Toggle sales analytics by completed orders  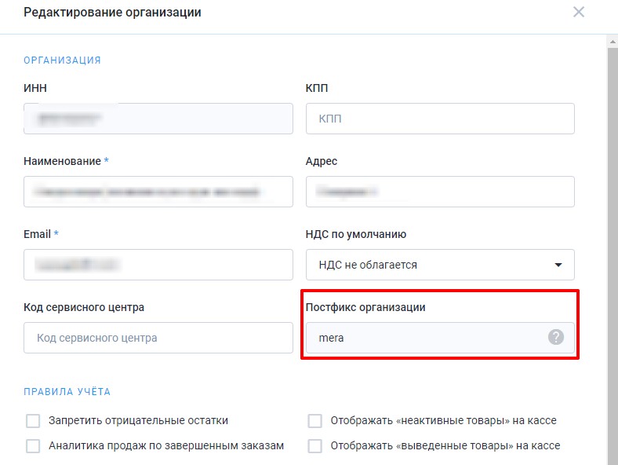pos(33,446)
